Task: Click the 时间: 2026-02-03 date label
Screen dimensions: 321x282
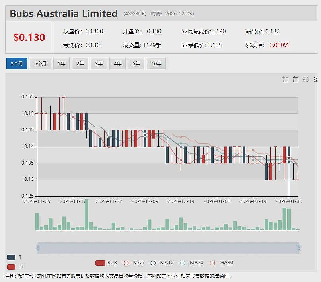Action: [171, 13]
